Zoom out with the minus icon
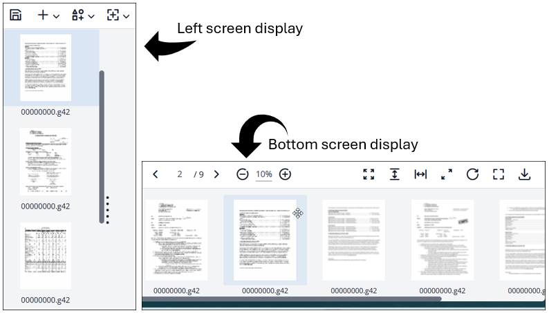This screenshot has height=313, width=549. (x=242, y=174)
